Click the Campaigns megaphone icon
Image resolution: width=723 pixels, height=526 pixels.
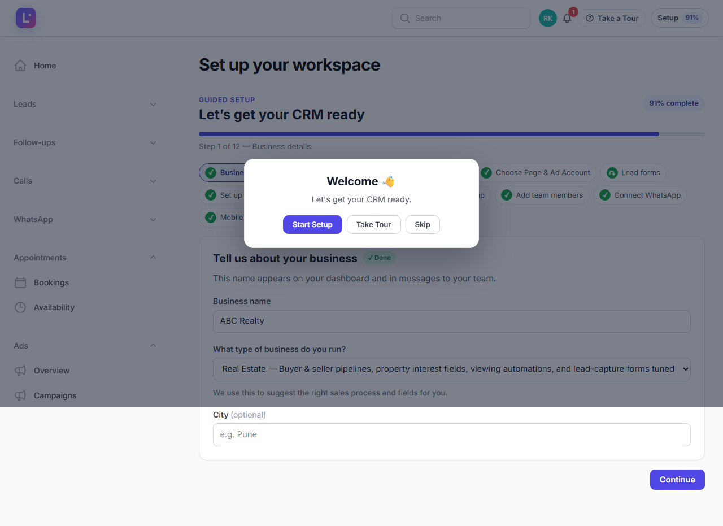click(x=20, y=395)
